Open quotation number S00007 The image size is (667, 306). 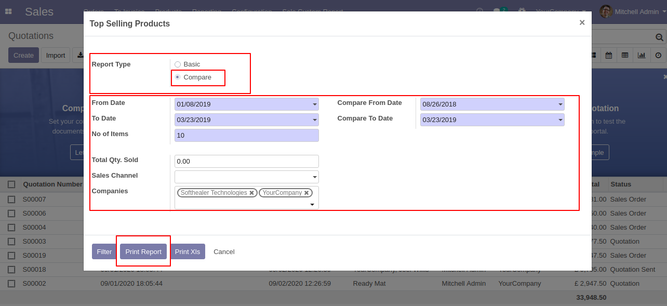pos(34,199)
